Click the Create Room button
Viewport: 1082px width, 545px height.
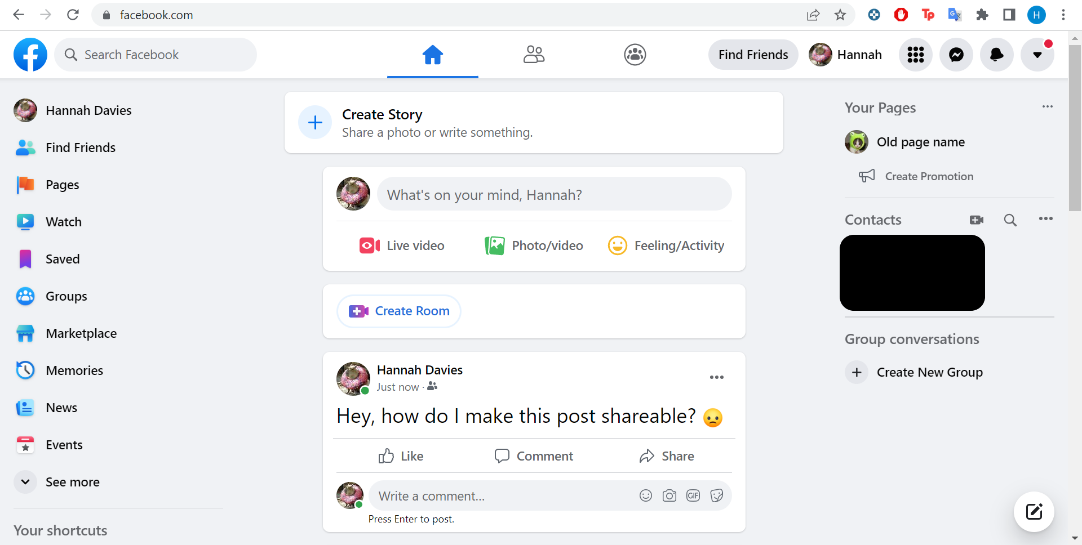click(399, 311)
